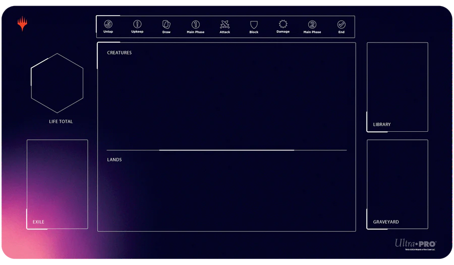This screenshot has width=454, height=265.
Task: Click the Ultra PRO logo
Action: tap(415, 243)
